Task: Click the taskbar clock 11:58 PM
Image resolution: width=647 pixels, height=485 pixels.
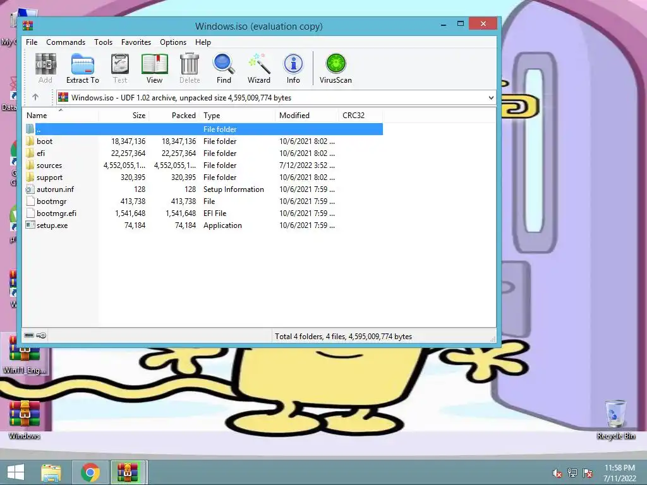Action: [620, 468]
